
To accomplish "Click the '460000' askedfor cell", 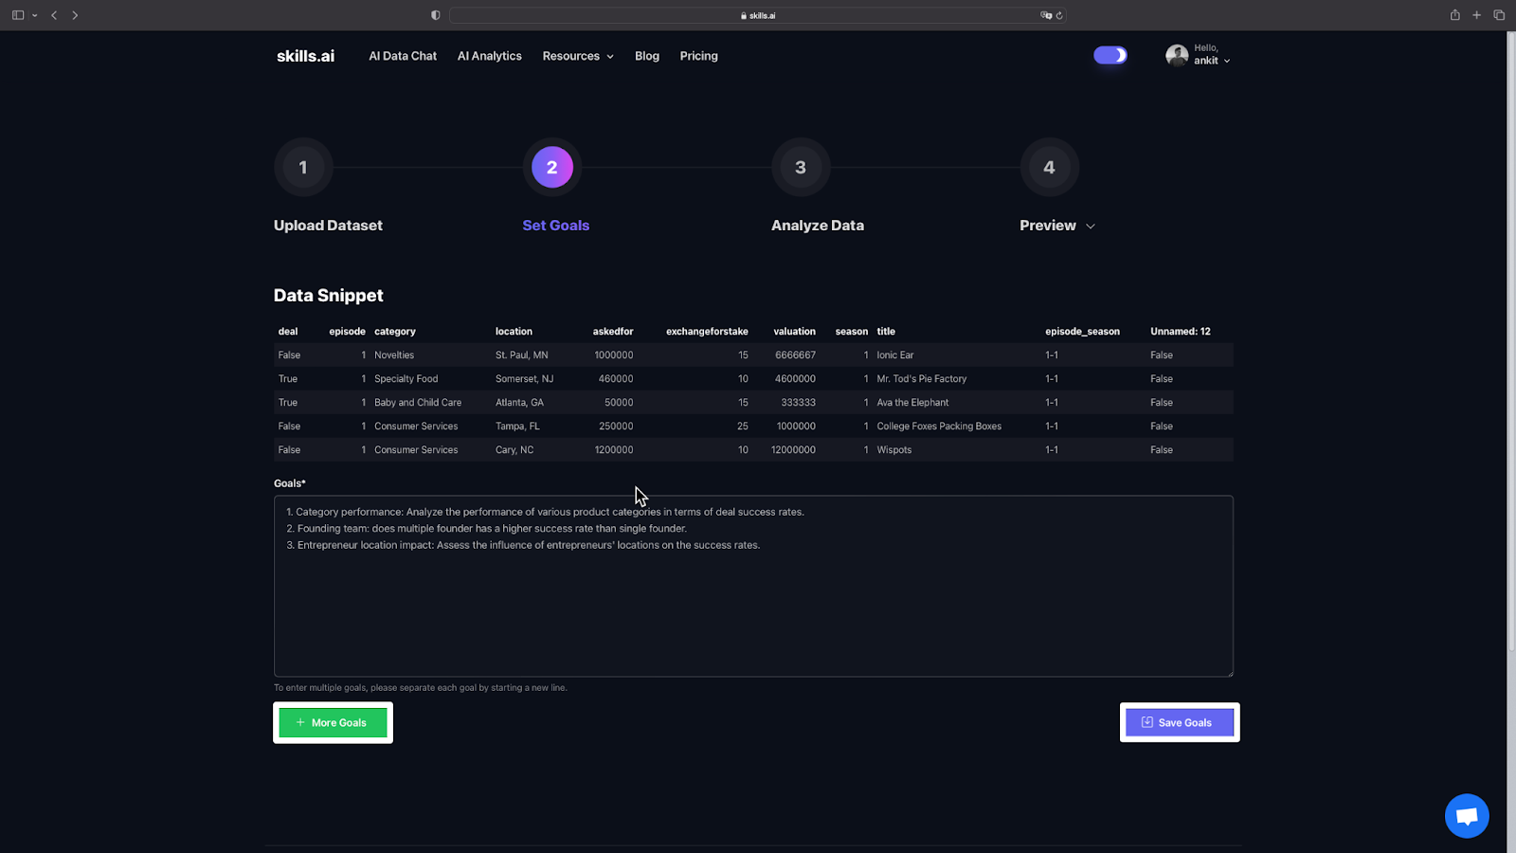I will pyautogui.click(x=616, y=379).
